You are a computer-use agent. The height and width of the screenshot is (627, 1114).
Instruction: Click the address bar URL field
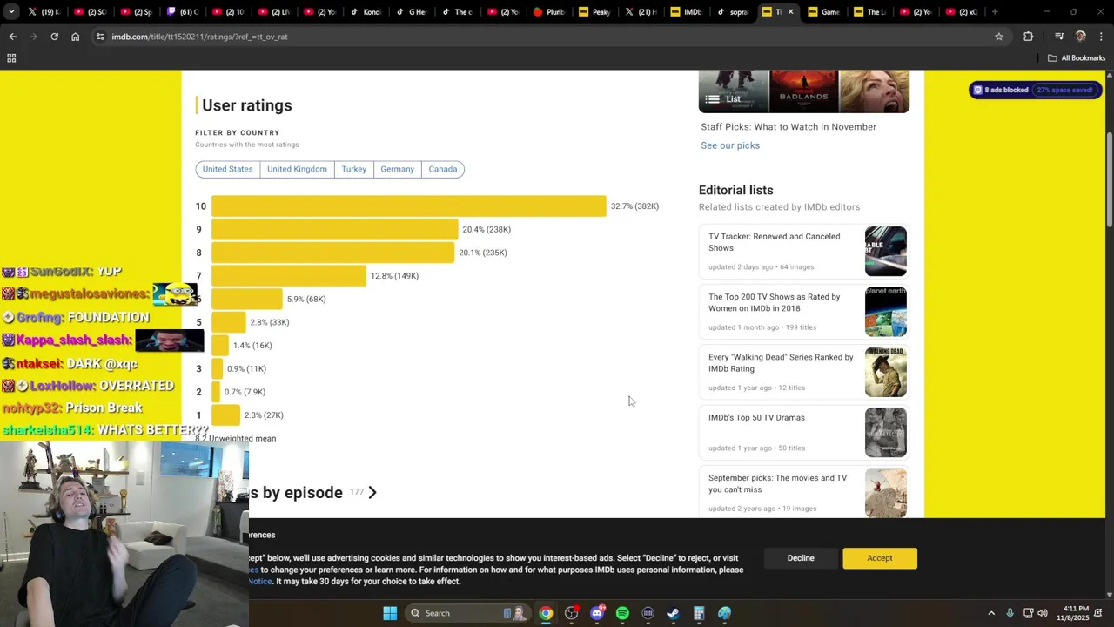point(548,37)
